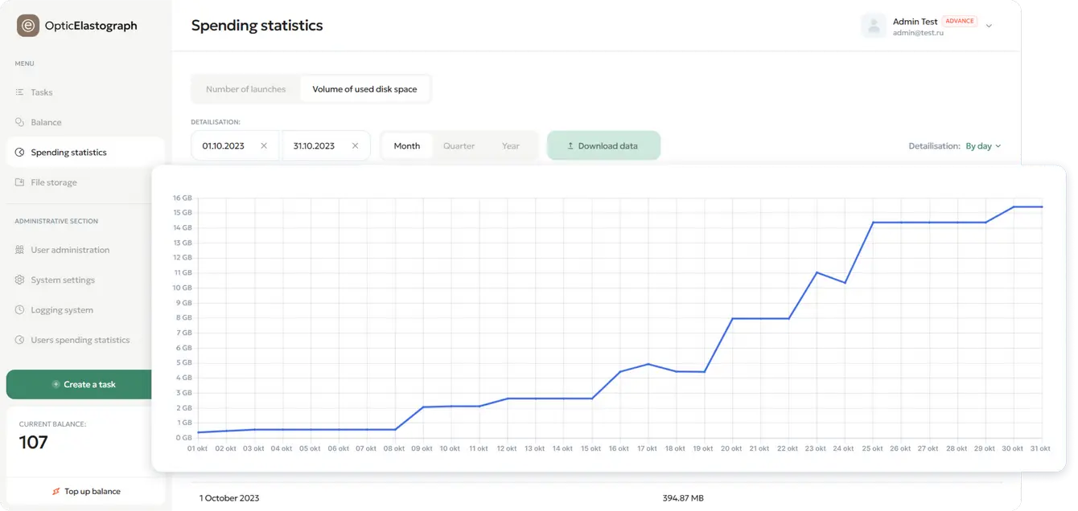Screen dimensions: 1078x511
Task: Switch to the Number of launches tab
Action: 245,88
